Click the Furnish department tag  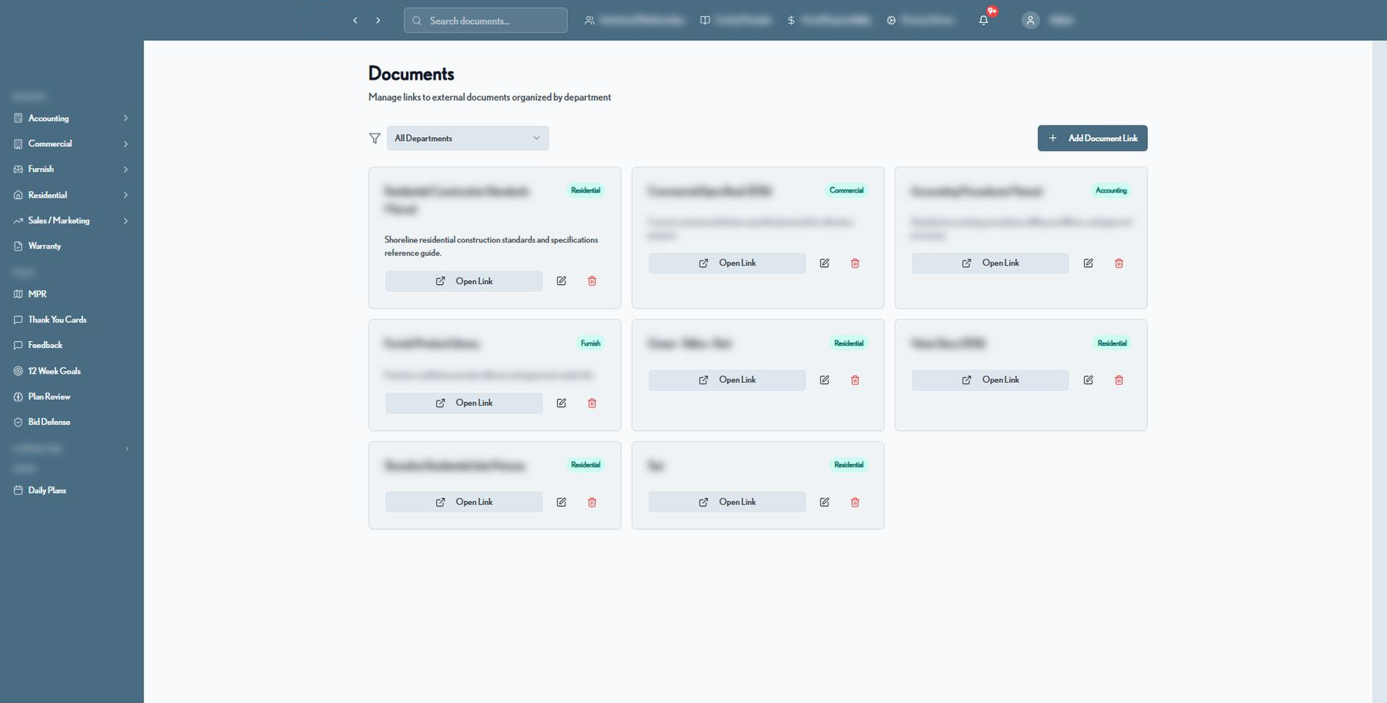click(x=591, y=343)
